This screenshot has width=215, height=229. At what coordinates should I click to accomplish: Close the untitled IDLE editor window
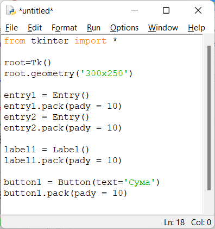click(198, 10)
